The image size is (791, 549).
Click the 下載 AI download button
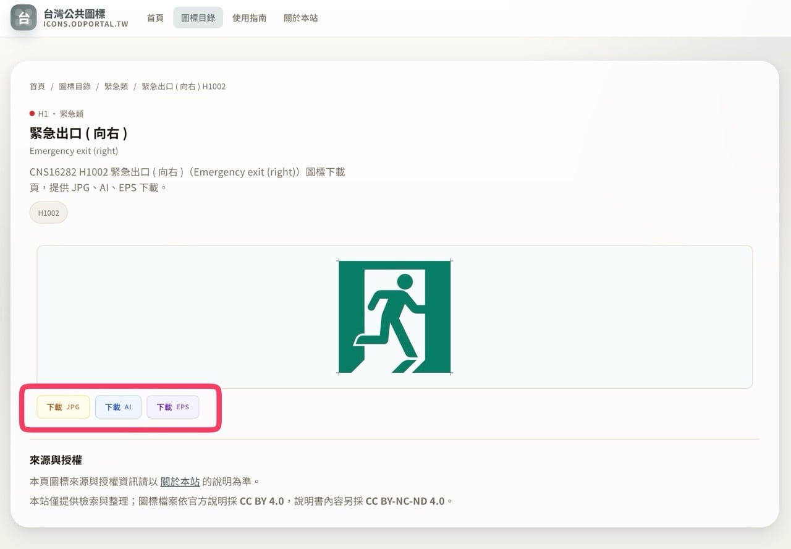118,407
